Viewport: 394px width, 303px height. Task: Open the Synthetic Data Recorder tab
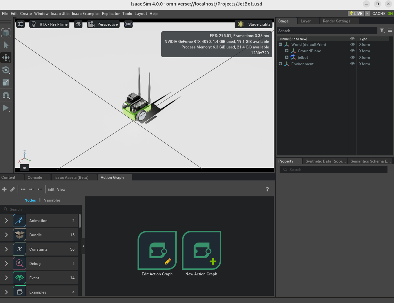326,161
